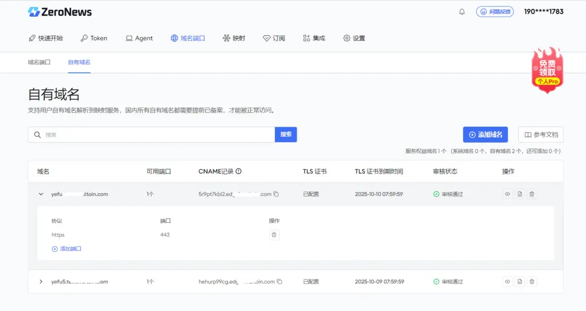Click the notification bell icon

462,11
